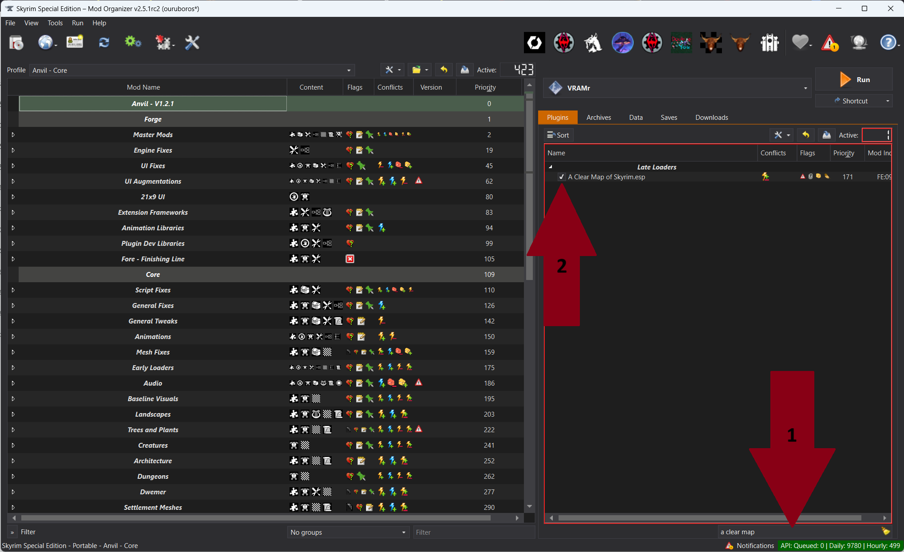Open the Profiles ID card icon
904x552 pixels.
pyautogui.click(x=75, y=43)
